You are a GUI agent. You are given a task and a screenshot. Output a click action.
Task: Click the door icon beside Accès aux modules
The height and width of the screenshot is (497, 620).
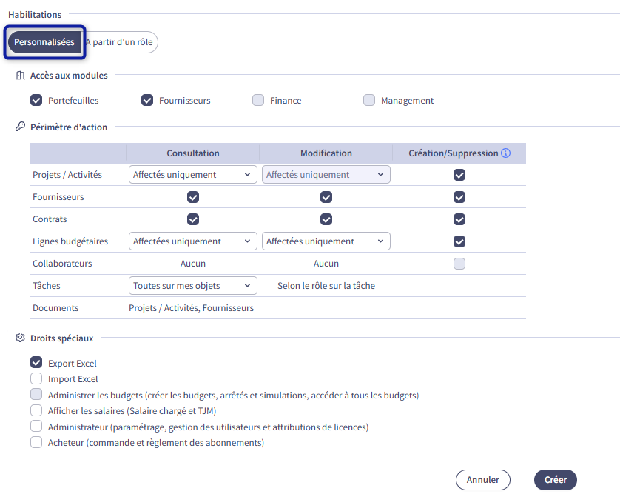pyautogui.click(x=20, y=76)
